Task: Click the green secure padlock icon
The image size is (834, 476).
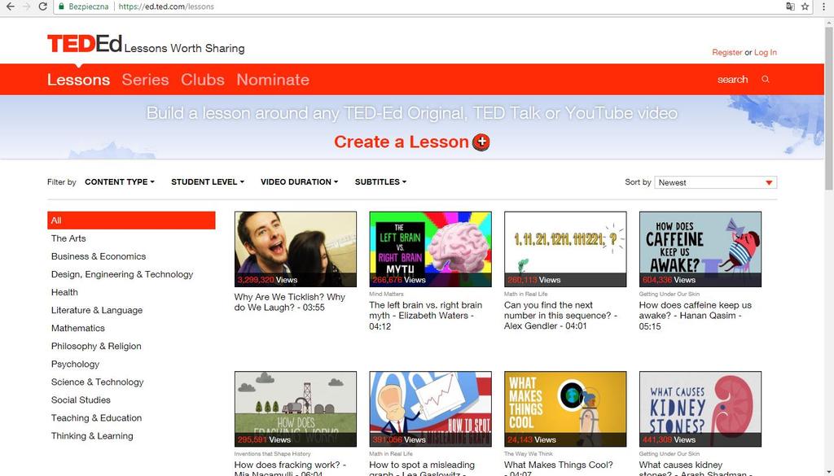Action: point(62,7)
